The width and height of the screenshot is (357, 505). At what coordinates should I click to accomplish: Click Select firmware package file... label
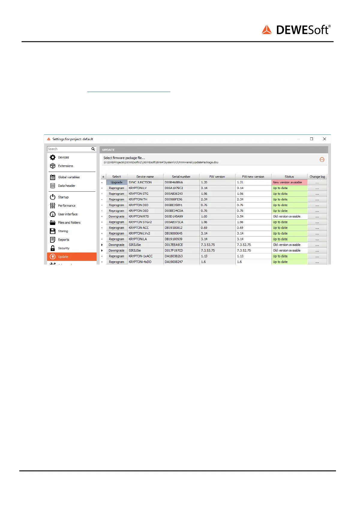tap(124, 158)
